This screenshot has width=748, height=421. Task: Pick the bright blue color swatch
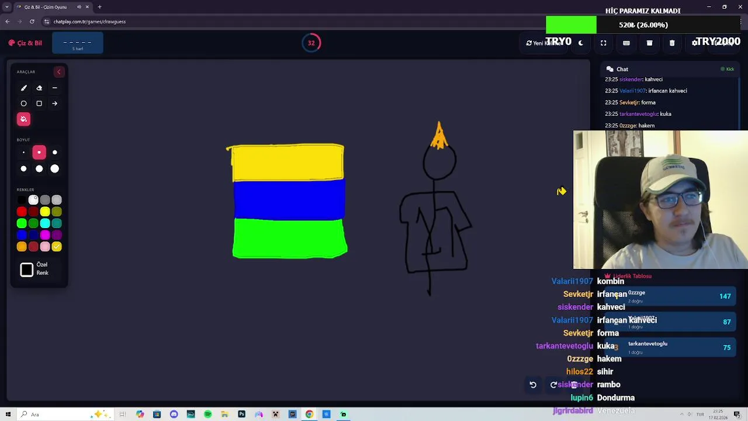point(22,235)
